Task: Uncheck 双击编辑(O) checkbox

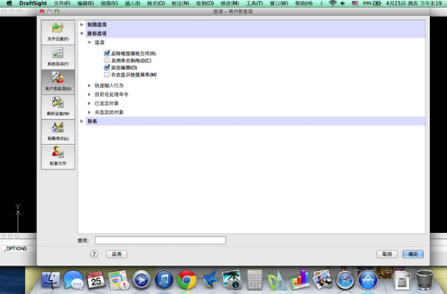Action: pos(107,68)
